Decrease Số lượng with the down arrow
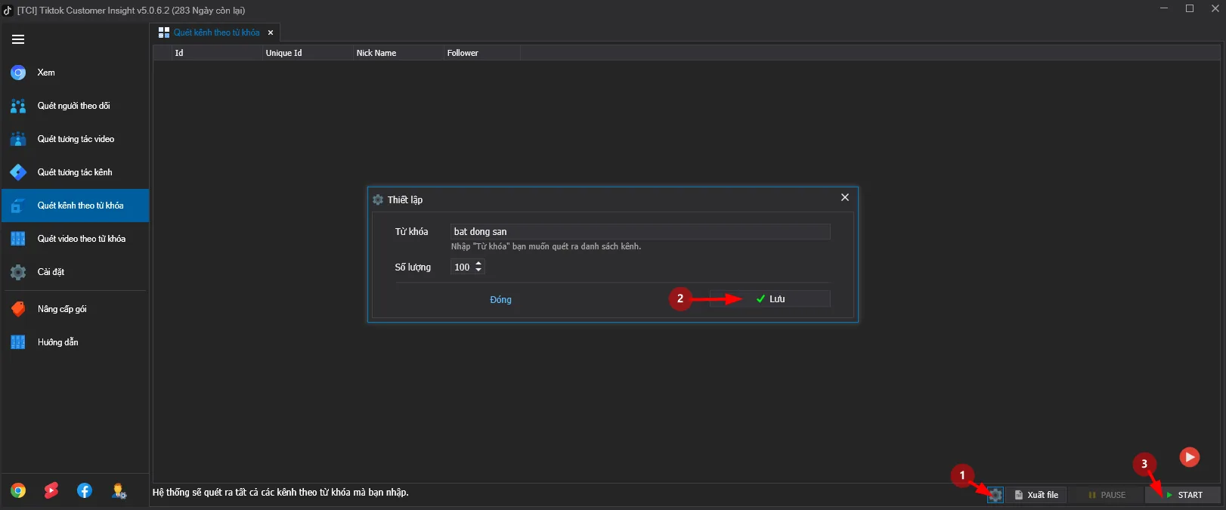The image size is (1226, 510). [x=478, y=270]
